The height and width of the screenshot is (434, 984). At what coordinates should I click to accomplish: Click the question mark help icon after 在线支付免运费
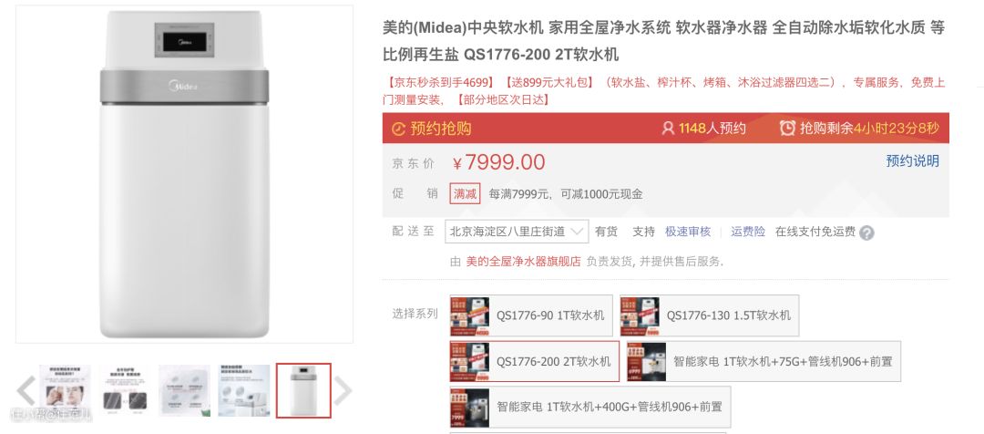coord(866,233)
